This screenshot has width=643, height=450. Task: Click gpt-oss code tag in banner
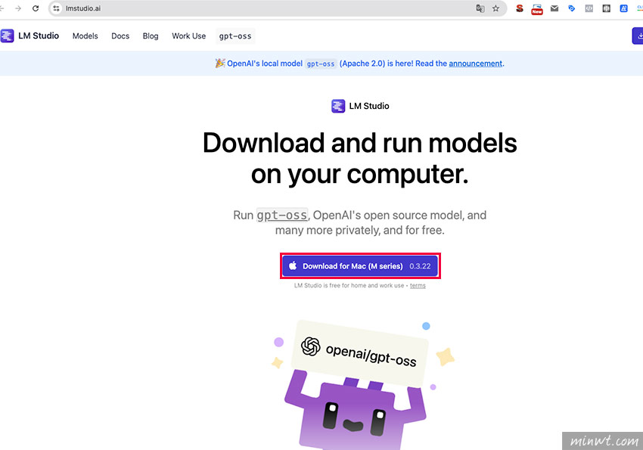(321, 64)
